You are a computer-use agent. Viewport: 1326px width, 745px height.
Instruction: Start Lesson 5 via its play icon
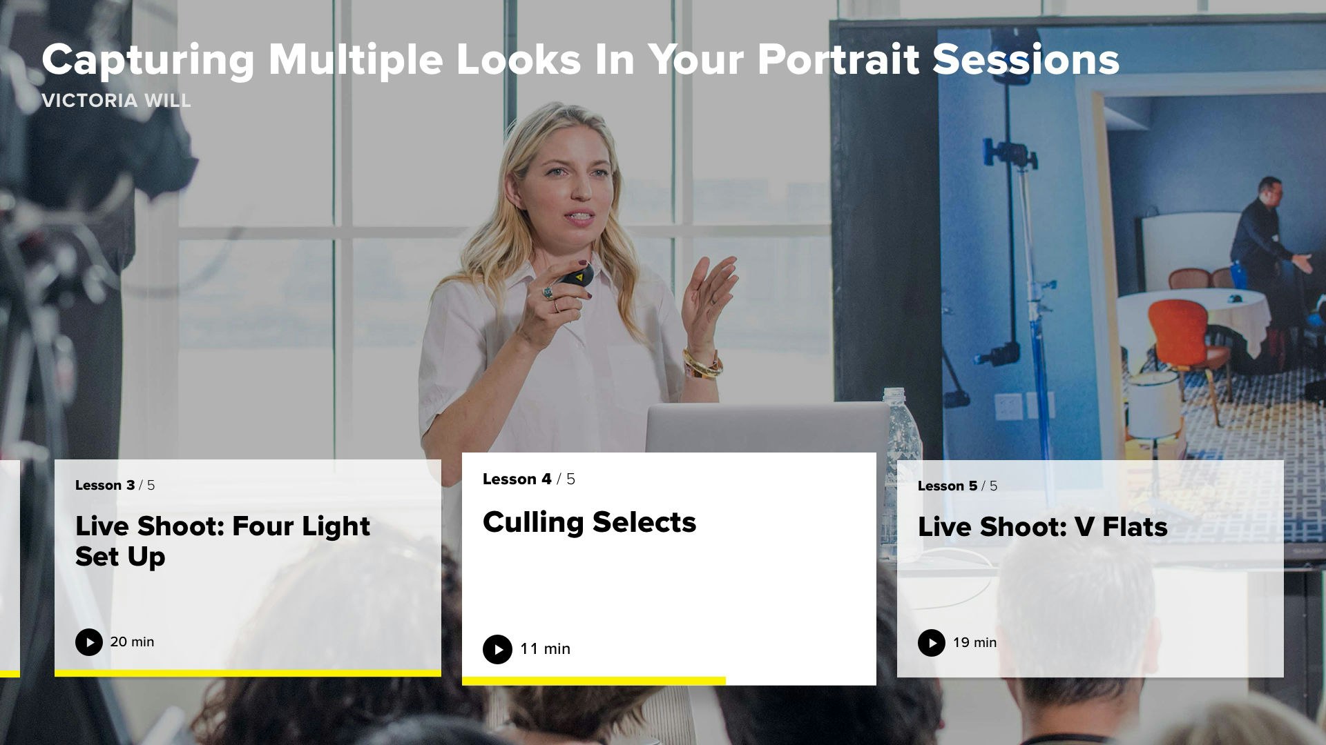(932, 643)
